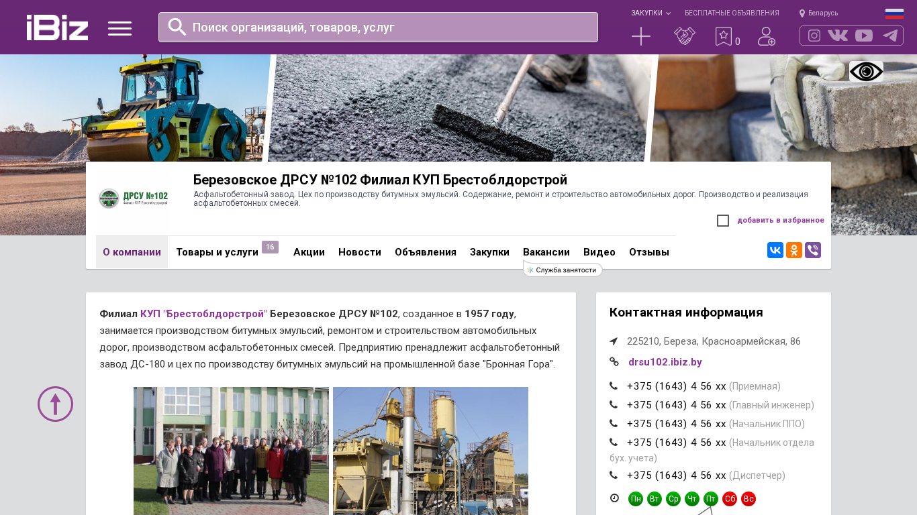917x515 pixels.
Task: Share page via Viber icon
Action: point(813,250)
